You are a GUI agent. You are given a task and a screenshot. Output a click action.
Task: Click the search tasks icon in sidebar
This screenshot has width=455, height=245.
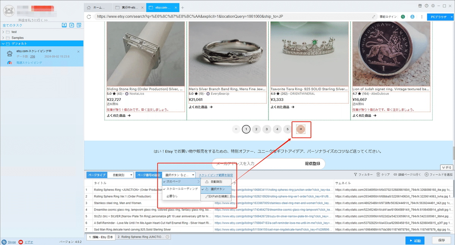pos(79,25)
